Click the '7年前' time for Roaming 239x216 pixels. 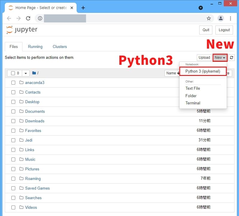tap(205, 178)
